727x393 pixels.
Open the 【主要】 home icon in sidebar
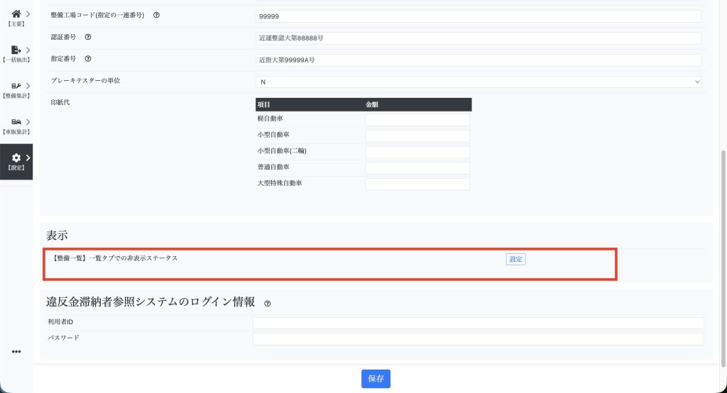[16, 13]
